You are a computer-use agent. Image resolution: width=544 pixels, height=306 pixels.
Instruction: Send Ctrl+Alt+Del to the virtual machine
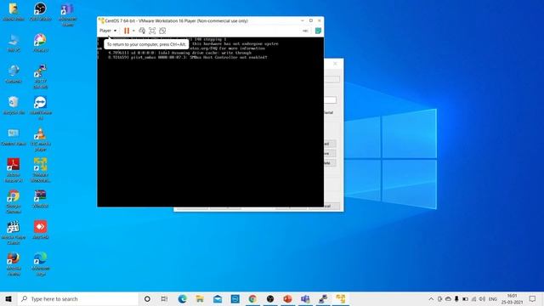(x=142, y=31)
